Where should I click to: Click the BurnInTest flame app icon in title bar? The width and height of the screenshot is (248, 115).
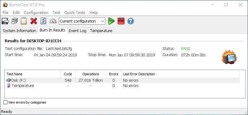pyautogui.click(x=5, y=5)
